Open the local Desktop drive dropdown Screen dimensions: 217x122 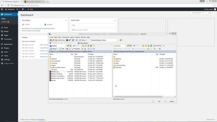click(x=58, y=46)
